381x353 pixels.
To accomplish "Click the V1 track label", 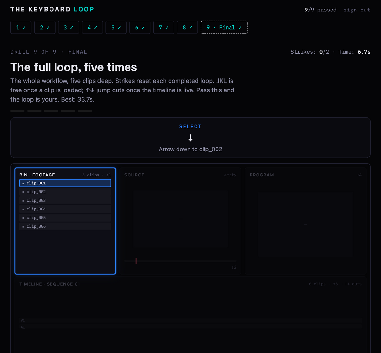I will click(23, 321).
